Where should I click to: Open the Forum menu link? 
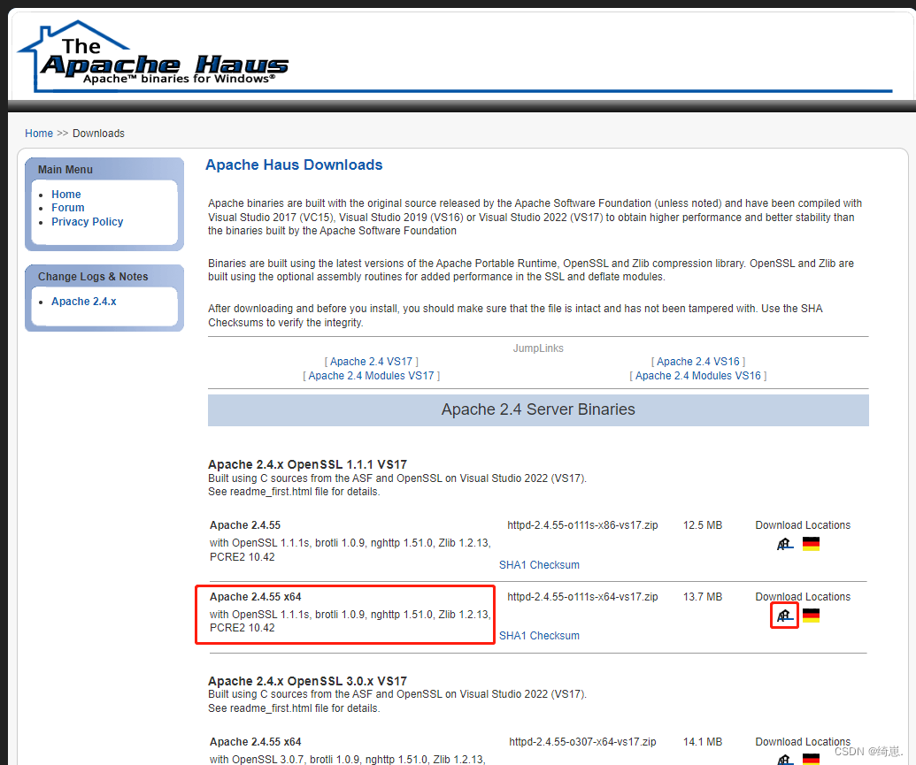(x=68, y=207)
